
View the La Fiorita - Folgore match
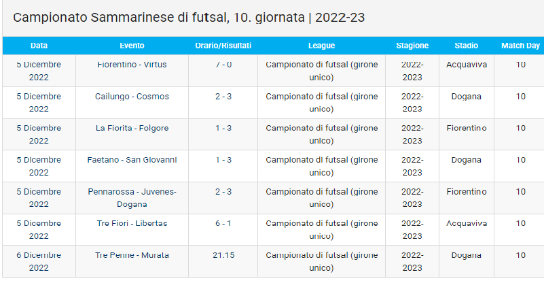132,128
